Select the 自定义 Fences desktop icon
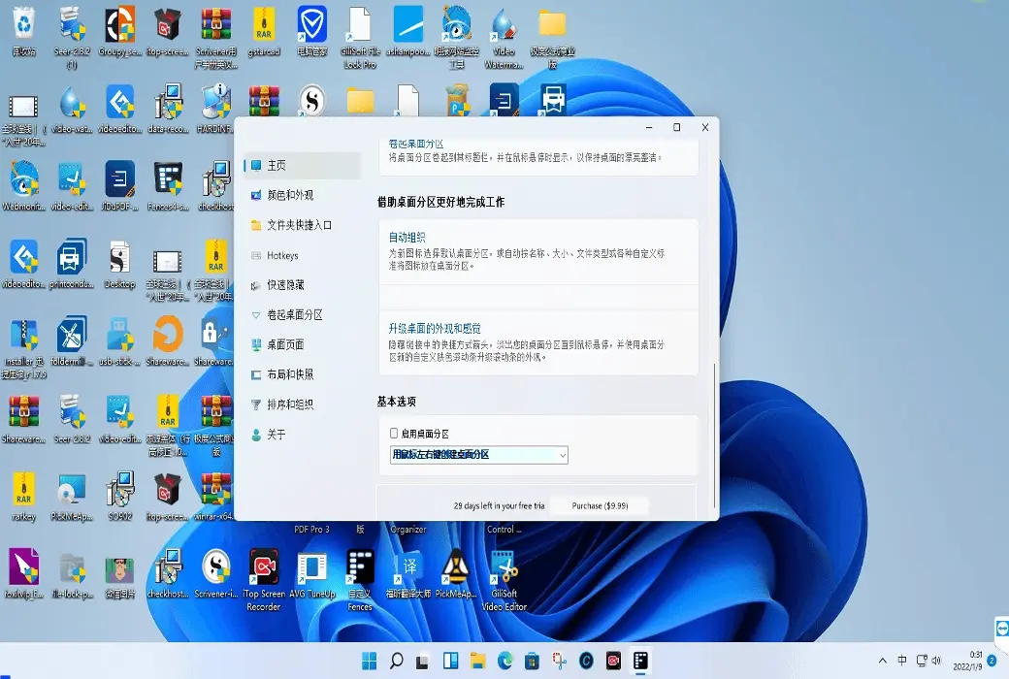Image resolution: width=1009 pixels, height=679 pixels. pyautogui.click(x=360, y=579)
